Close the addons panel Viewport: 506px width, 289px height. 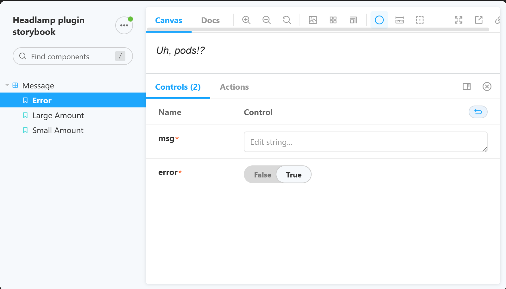(487, 87)
